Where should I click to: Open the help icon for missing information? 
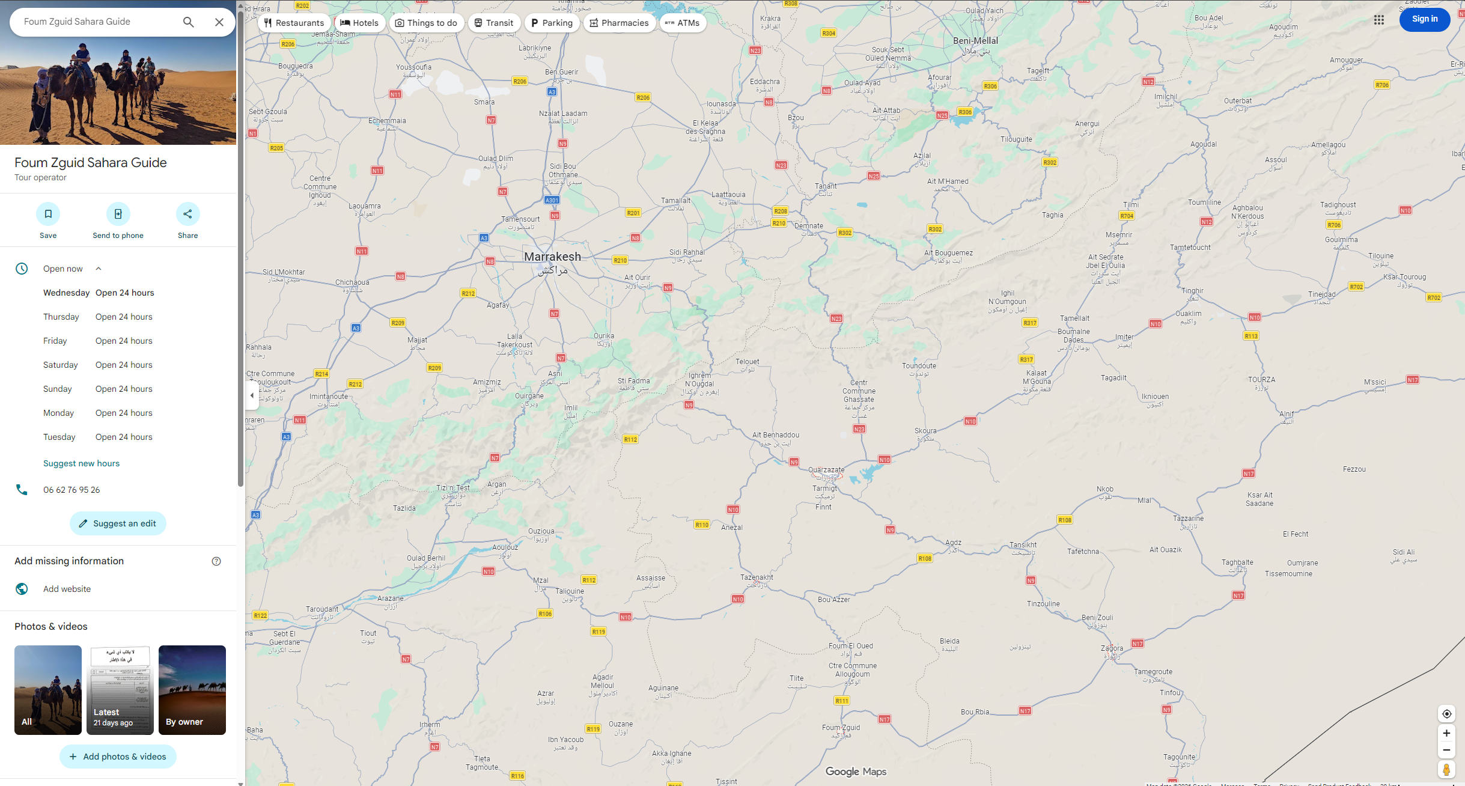pyautogui.click(x=216, y=561)
